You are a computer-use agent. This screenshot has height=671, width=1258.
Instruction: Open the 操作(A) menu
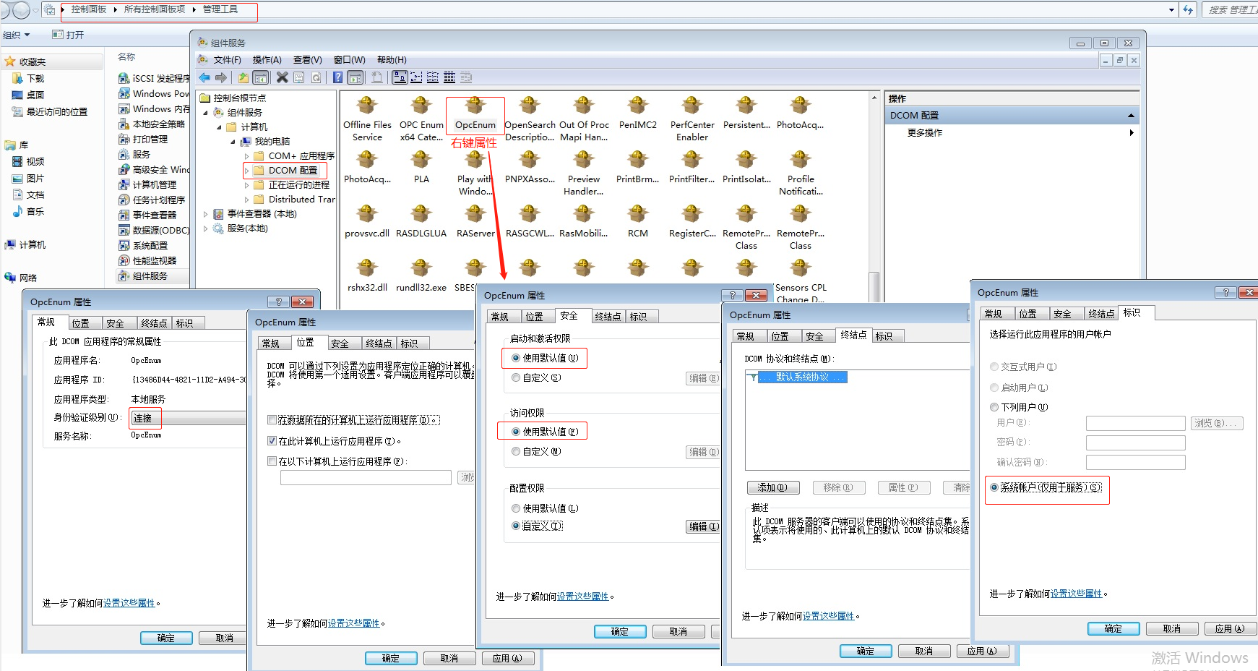267,60
